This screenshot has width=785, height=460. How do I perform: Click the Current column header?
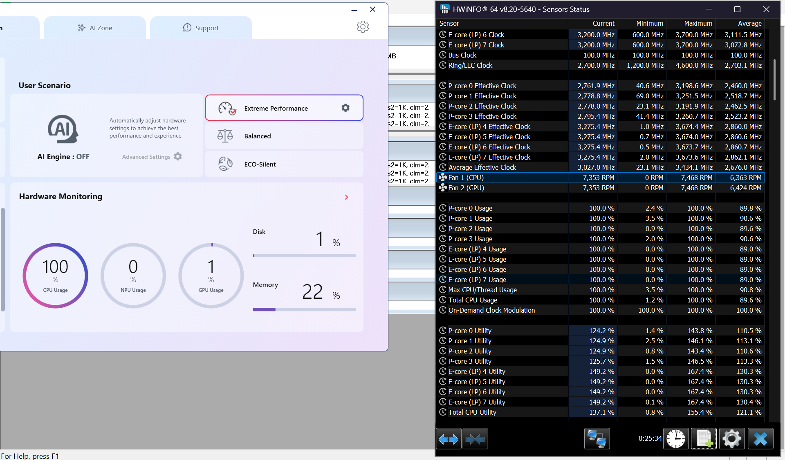(x=593, y=24)
